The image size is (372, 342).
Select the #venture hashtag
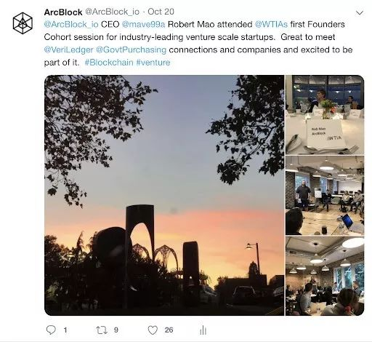click(x=153, y=63)
